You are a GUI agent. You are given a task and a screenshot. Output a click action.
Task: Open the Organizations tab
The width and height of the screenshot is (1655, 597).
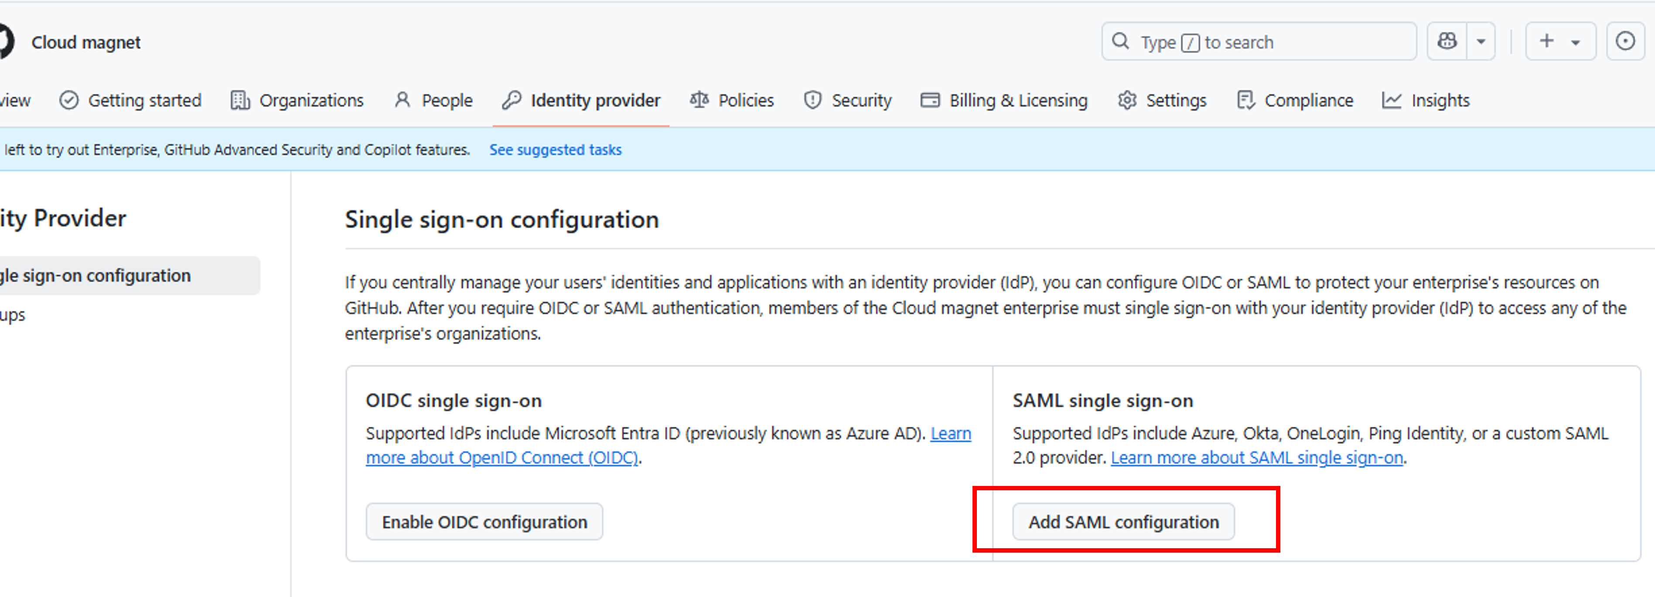[297, 101]
